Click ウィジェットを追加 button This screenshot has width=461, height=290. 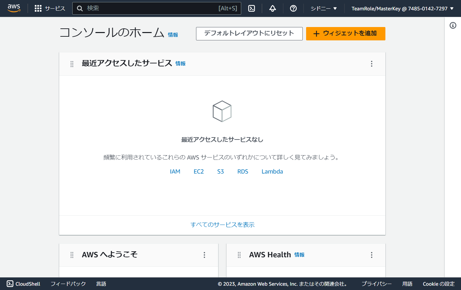pyautogui.click(x=346, y=33)
